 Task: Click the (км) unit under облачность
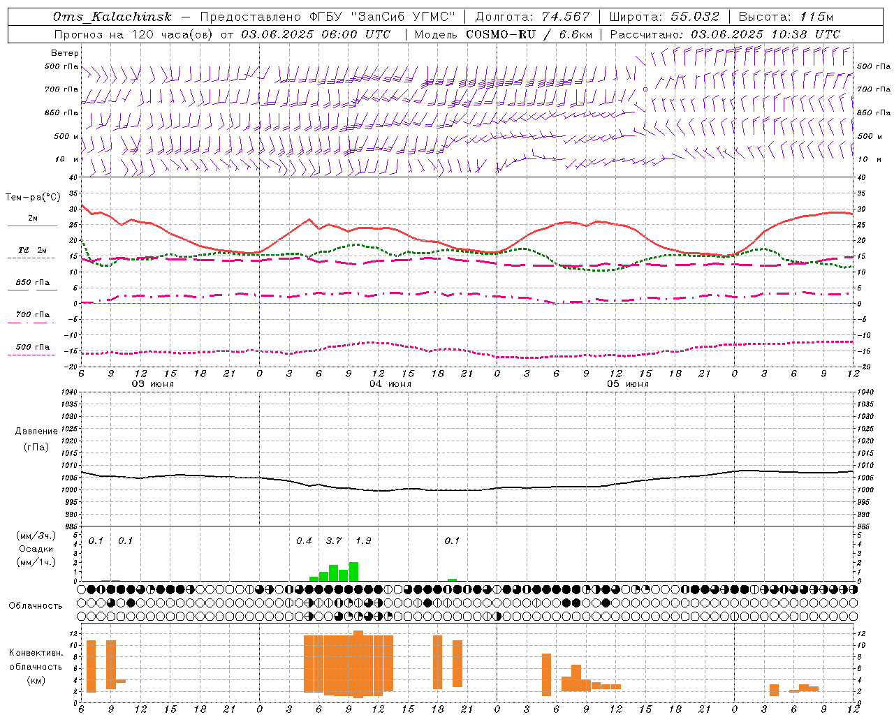point(36,680)
